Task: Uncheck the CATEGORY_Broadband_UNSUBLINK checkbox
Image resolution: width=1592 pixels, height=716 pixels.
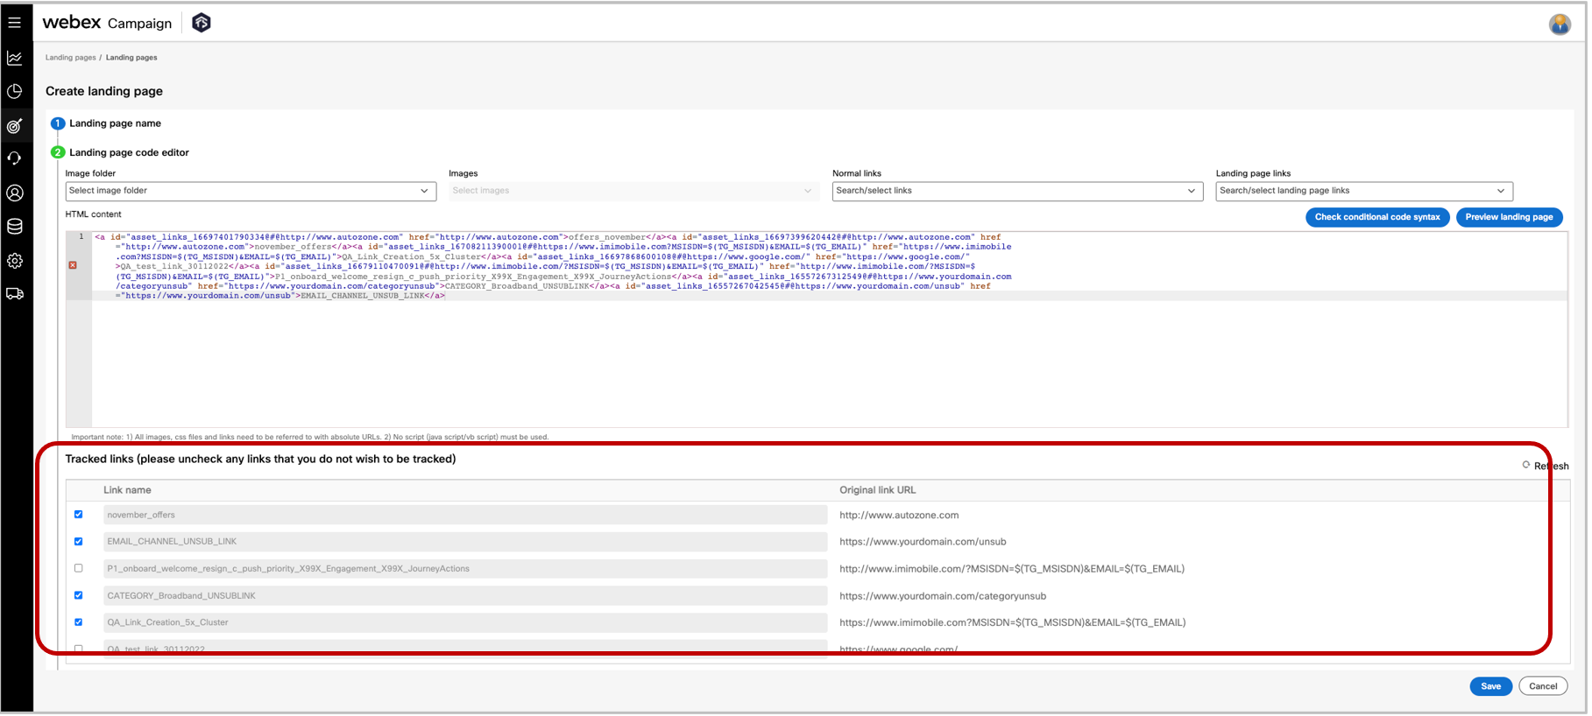Action: click(79, 595)
